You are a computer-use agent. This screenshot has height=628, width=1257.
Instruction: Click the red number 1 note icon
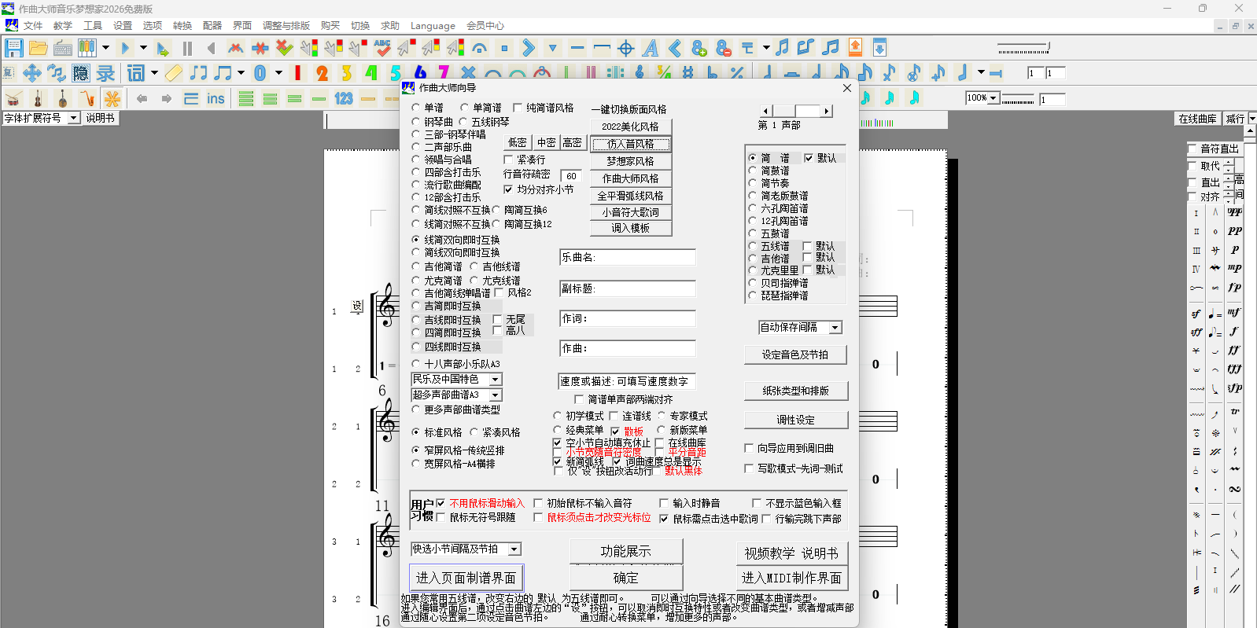[x=297, y=73]
